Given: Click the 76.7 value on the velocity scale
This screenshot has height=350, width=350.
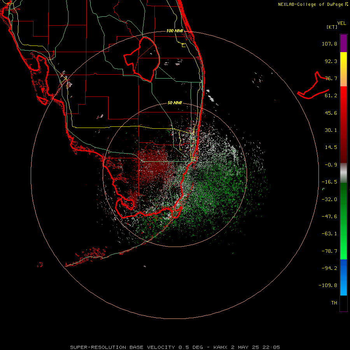Looking at the screenshot, I should (331, 78).
